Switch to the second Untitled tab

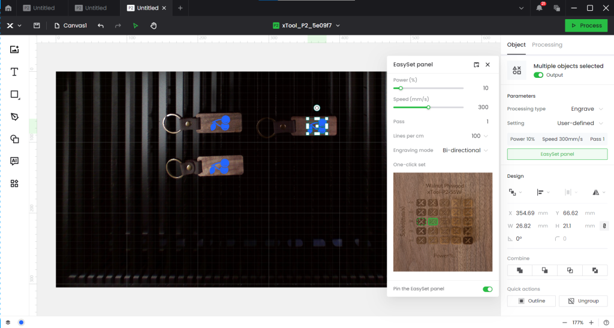pyautogui.click(x=91, y=8)
